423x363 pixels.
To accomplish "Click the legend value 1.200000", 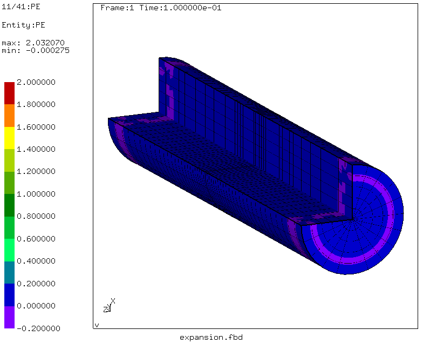I will (36, 171).
